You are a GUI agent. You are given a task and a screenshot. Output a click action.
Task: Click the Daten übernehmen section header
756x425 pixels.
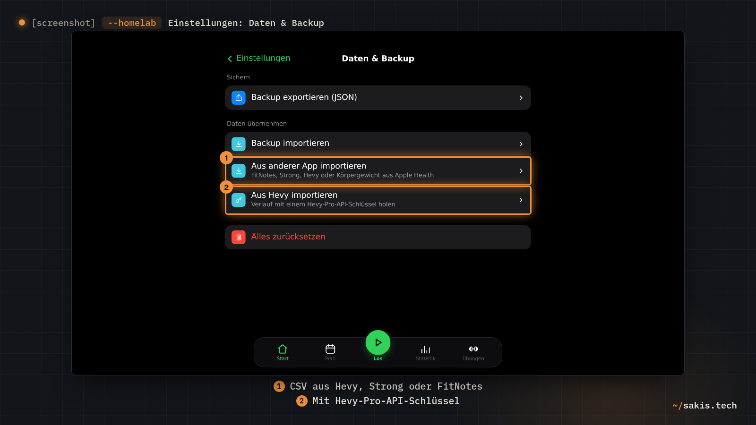(x=257, y=123)
